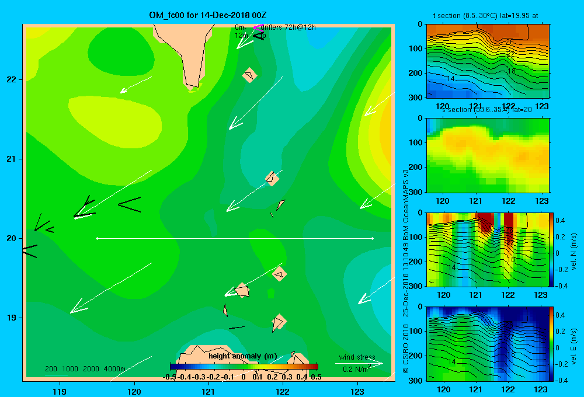Viewport: 584px width, 397px height.
Task: Click the latitude label 19 on main map
Action: (x=12, y=318)
